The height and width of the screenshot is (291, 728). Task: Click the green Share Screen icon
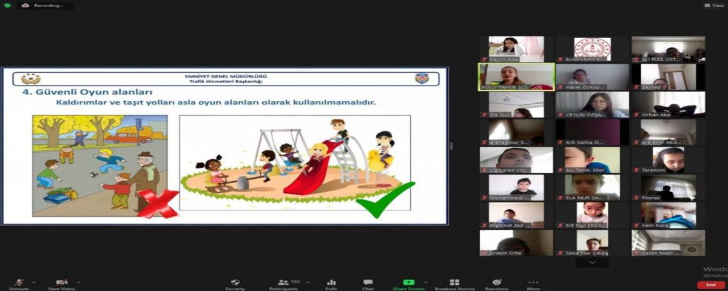click(408, 283)
